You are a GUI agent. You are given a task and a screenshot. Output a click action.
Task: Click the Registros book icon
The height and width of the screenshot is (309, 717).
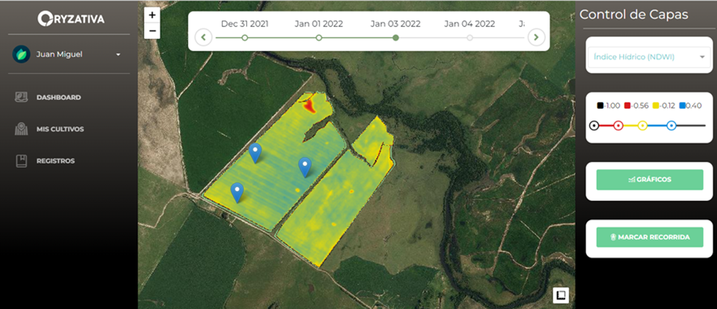(x=21, y=161)
